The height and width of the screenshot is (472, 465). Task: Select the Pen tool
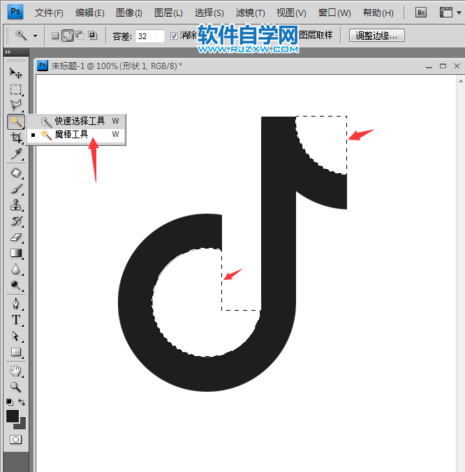[x=15, y=304]
